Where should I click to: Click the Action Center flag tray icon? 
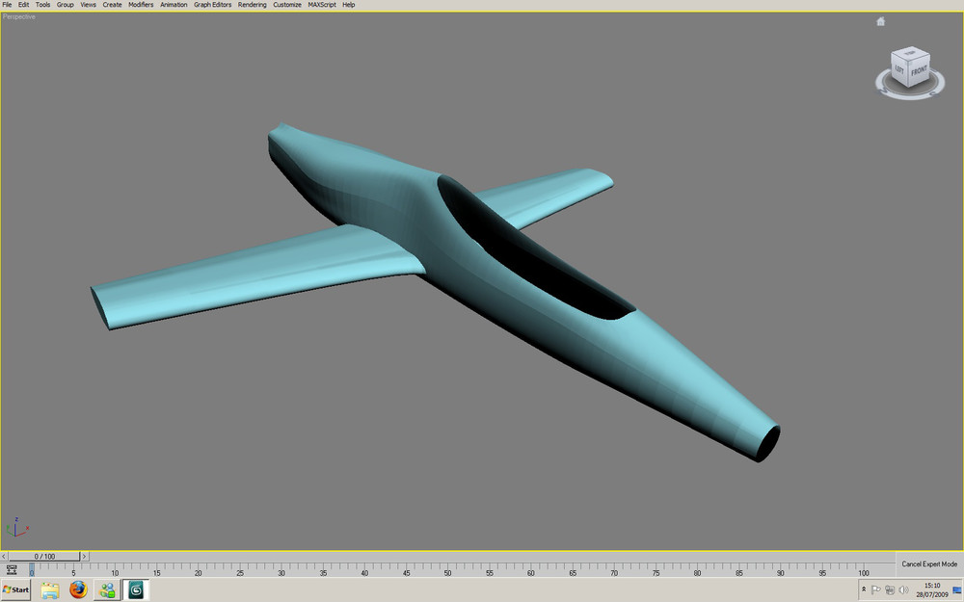(x=876, y=590)
